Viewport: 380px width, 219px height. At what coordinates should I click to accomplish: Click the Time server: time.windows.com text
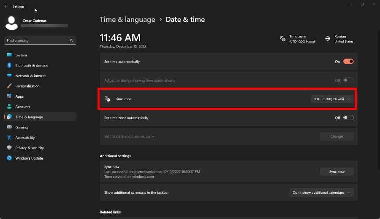coord(129,176)
